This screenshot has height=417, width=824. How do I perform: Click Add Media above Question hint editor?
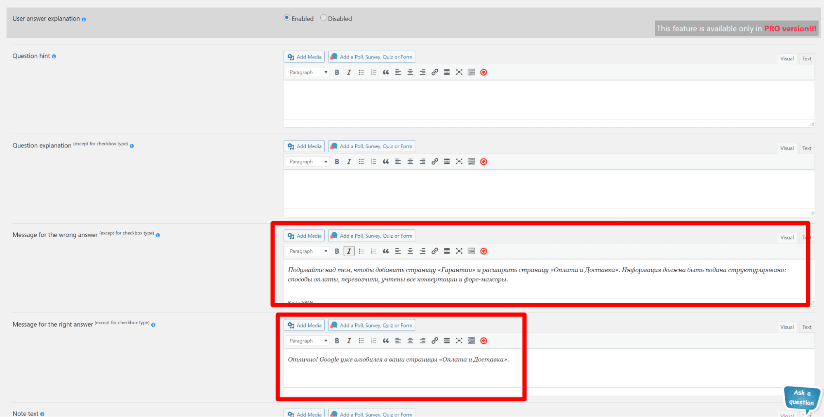[x=304, y=57]
